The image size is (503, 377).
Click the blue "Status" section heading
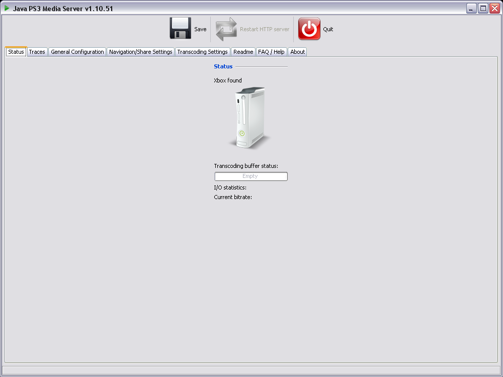tap(223, 66)
